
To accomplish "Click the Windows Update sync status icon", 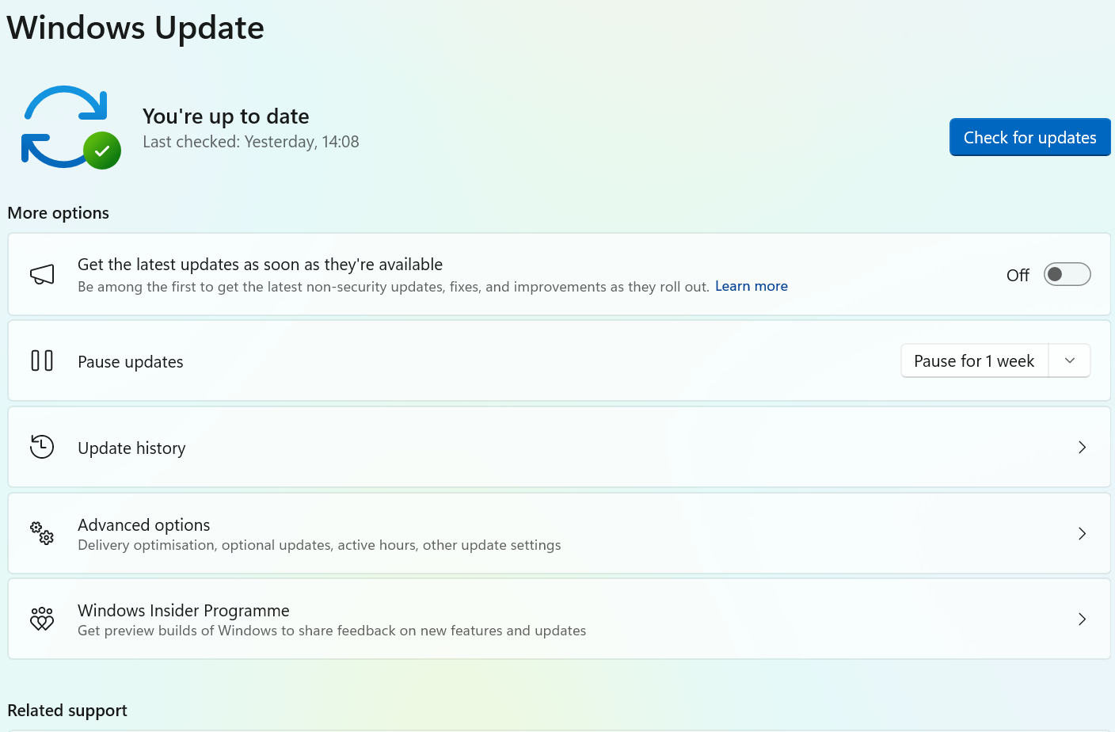I will [x=65, y=126].
